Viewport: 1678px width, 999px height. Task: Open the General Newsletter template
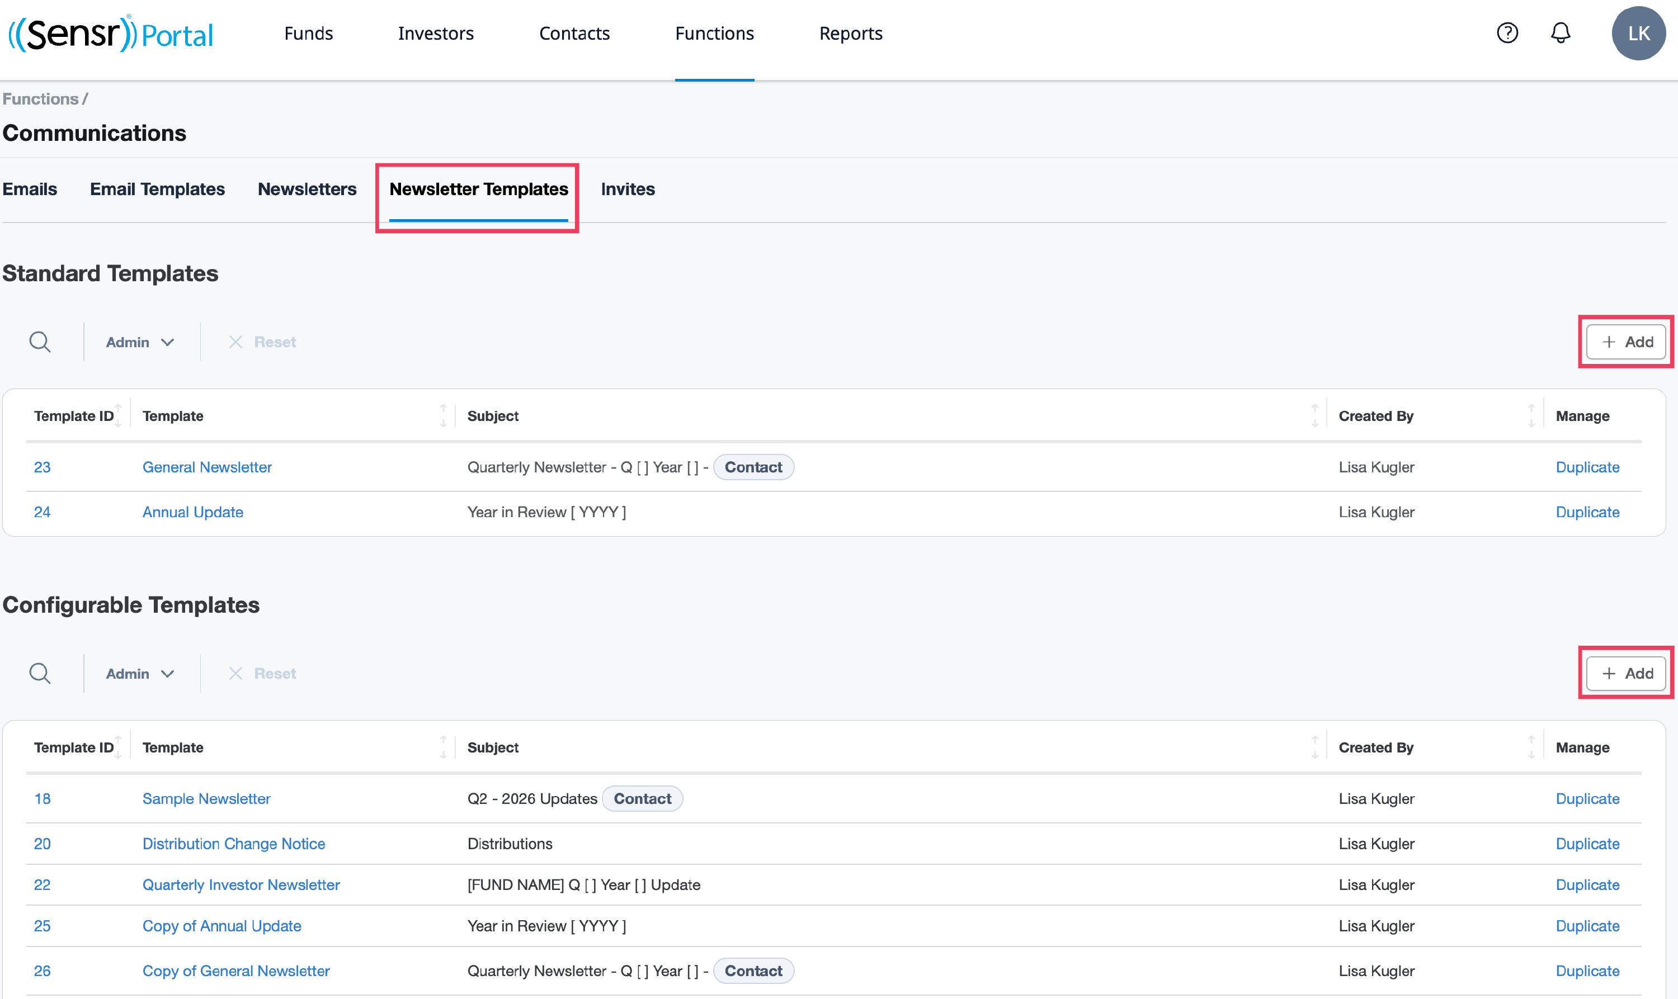click(207, 467)
